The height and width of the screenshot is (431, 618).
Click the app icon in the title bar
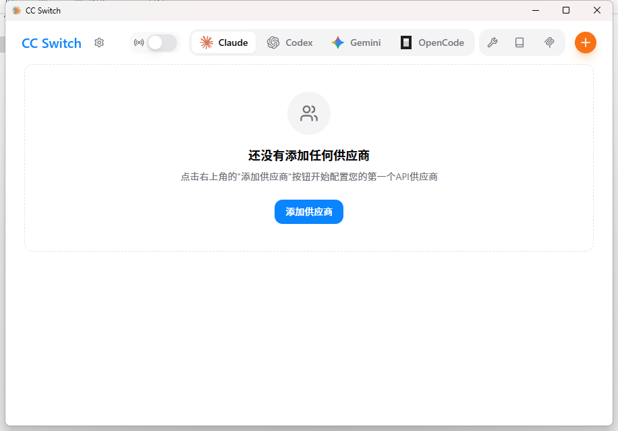[17, 10]
